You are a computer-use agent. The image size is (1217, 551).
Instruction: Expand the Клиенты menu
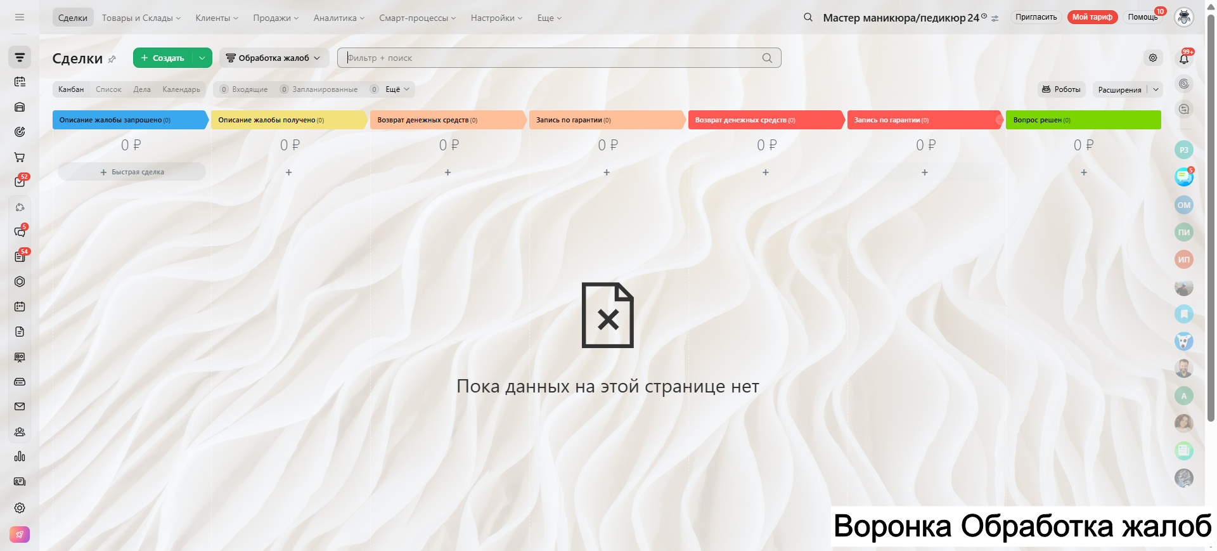pyautogui.click(x=217, y=18)
